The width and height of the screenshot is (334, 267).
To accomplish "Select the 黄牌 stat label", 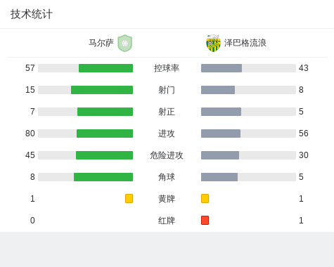I will pyautogui.click(x=167, y=199).
